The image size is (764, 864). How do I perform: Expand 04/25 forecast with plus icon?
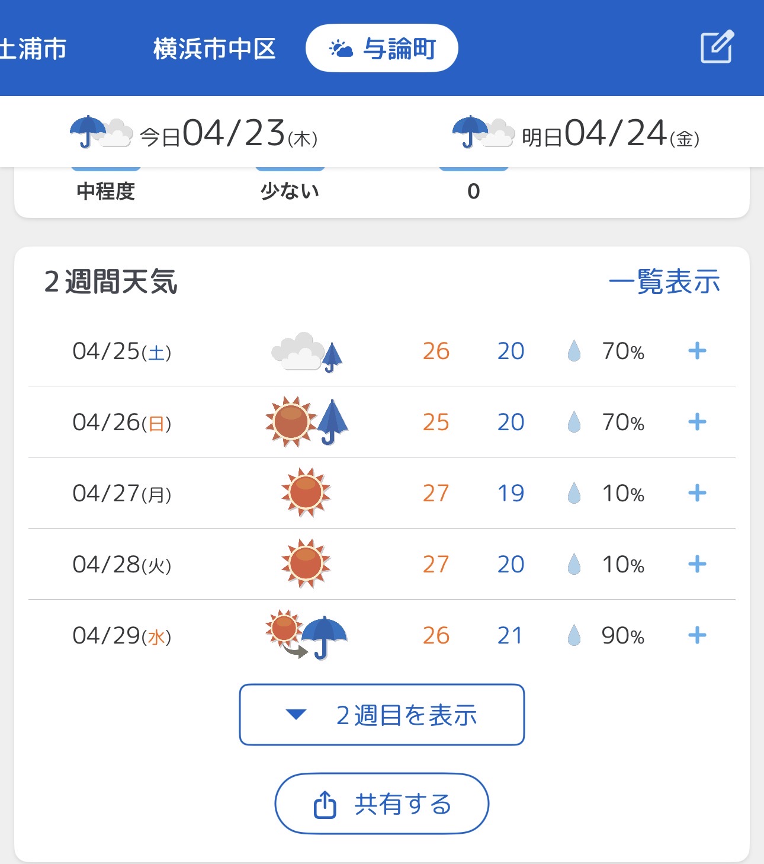point(697,351)
